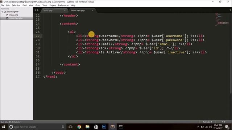
Task: Click the <content> opening tag
Action: [x=69, y=24]
